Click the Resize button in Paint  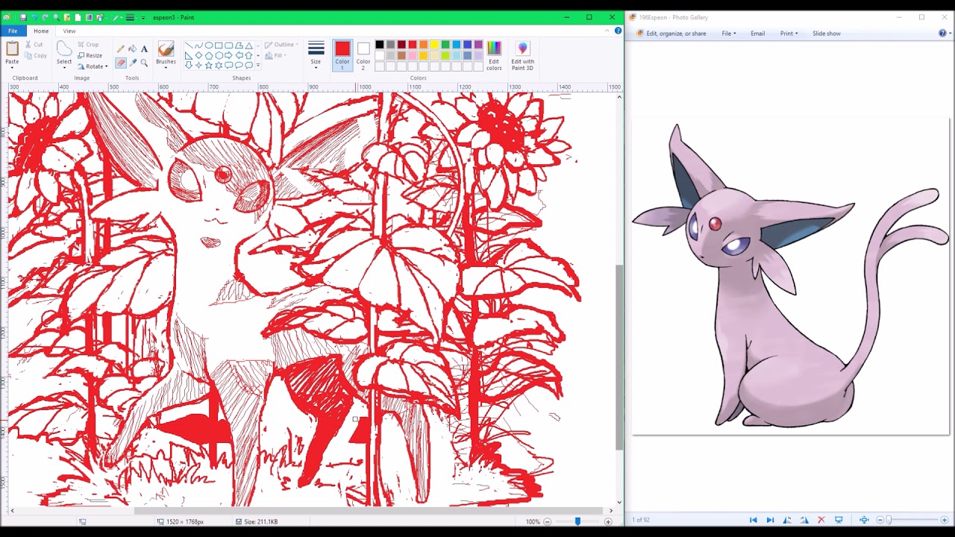point(90,55)
